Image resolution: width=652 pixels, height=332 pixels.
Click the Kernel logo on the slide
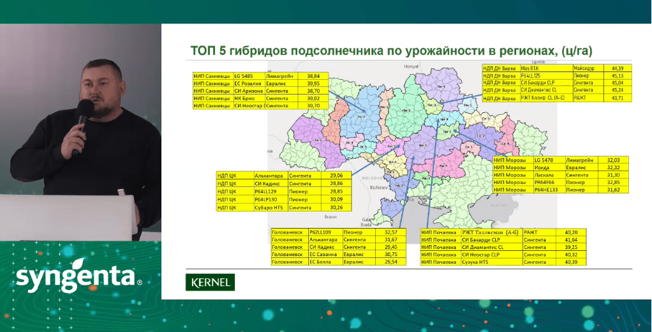[x=210, y=282]
